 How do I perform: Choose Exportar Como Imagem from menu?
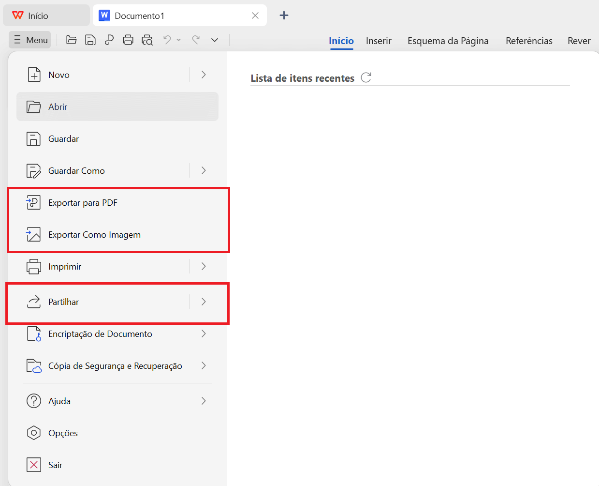(94, 235)
